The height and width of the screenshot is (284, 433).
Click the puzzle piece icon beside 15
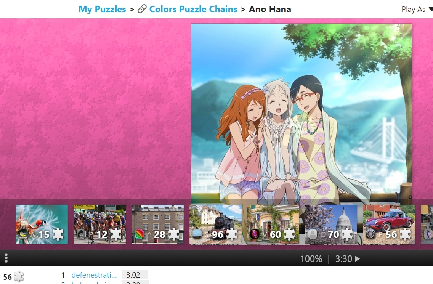coord(58,234)
